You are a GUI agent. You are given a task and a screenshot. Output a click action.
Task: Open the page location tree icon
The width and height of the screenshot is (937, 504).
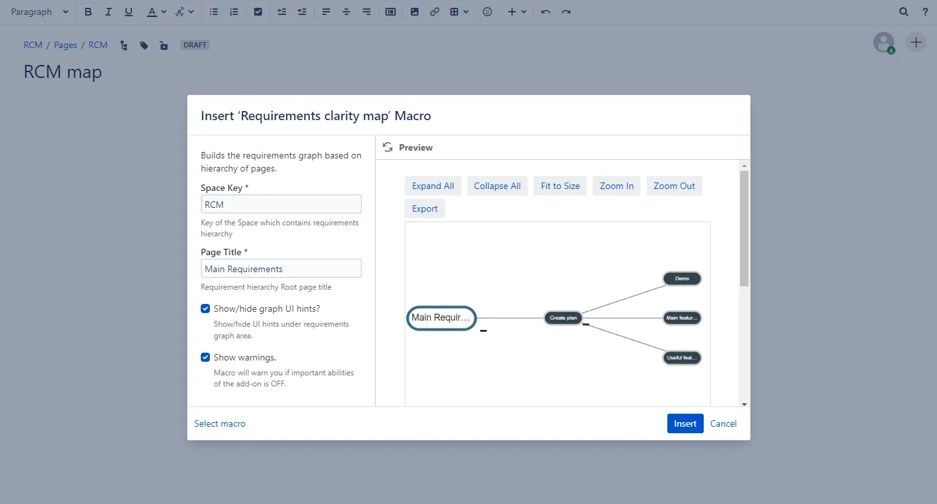coord(124,45)
